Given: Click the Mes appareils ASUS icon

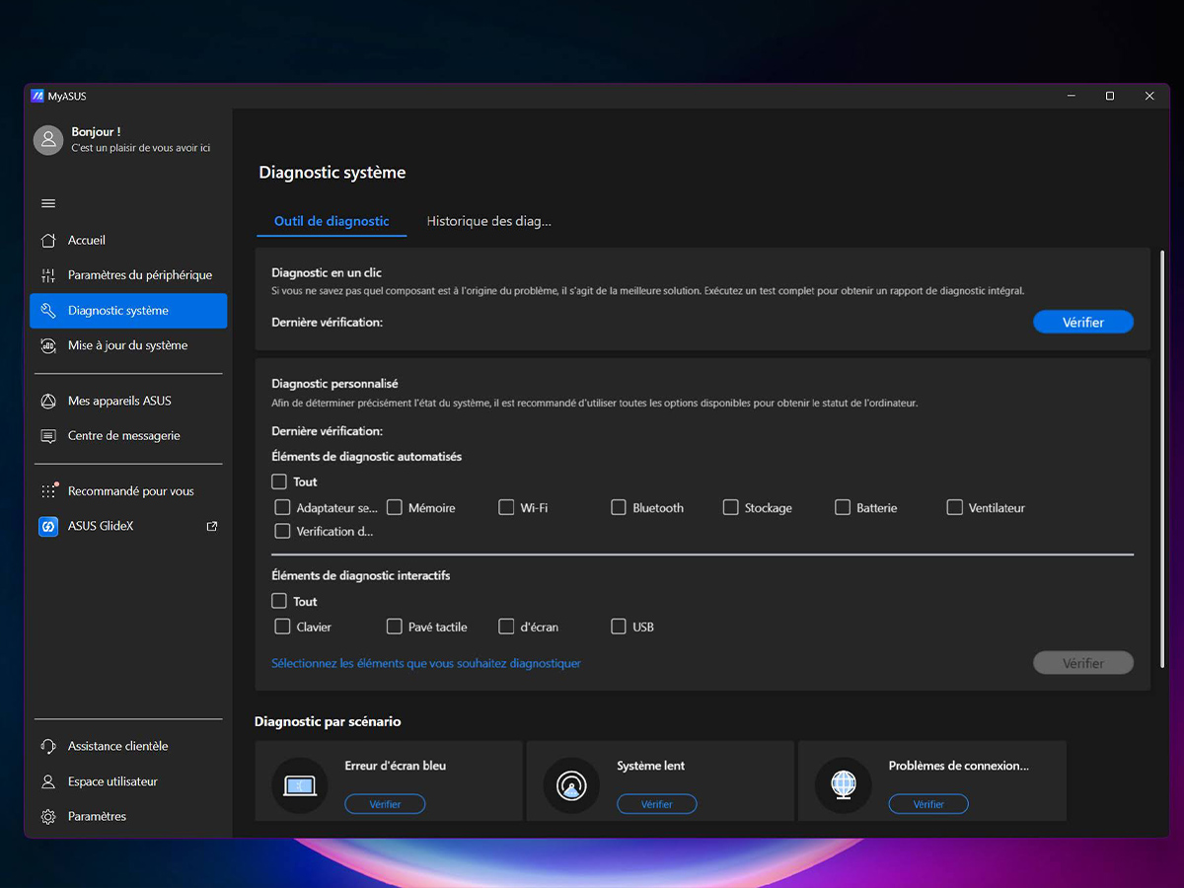Looking at the screenshot, I should click(x=47, y=401).
